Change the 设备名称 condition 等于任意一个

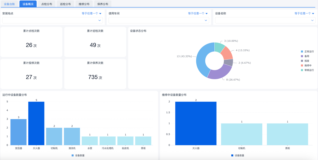point(304,13)
